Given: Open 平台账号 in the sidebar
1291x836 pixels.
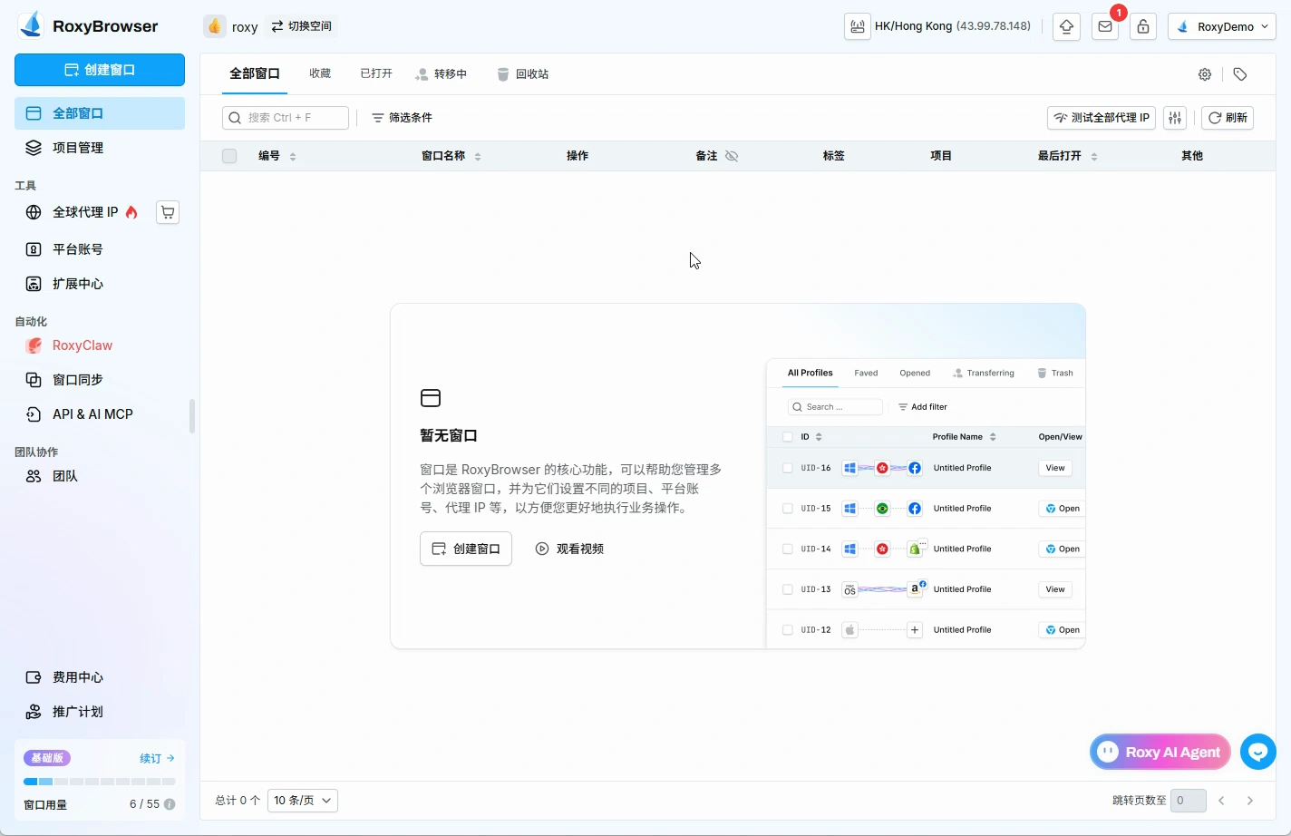Looking at the screenshot, I should (x=100, y=249).
